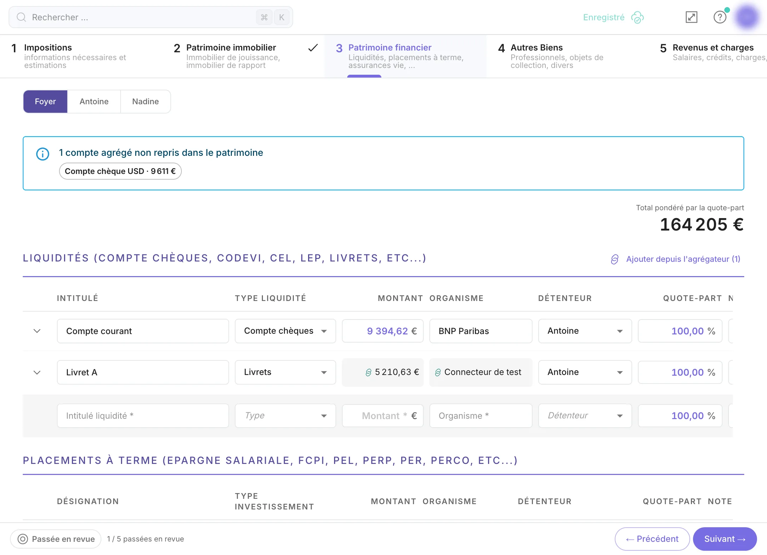Click the info icon in the aggregated account notice
Viewport: 767px width, 555px height.
43,154
